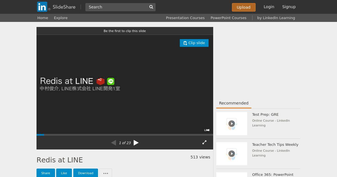The height and width of the screenshot is (177, 337).
Task: Open the Signup link
Action: pyautogui.click(x=289, y=7)
